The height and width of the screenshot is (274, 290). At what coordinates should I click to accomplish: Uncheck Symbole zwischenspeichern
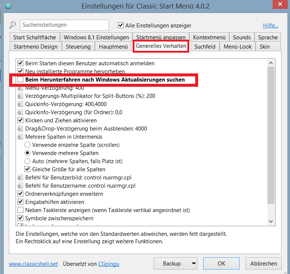20,218
